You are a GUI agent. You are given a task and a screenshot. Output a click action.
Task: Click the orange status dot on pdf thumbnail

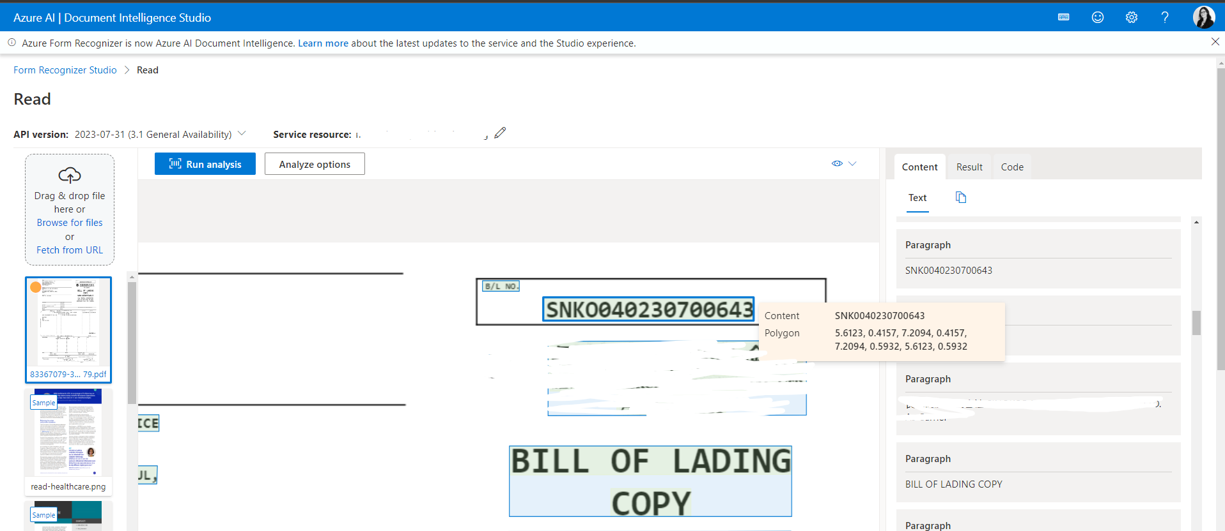36,287
